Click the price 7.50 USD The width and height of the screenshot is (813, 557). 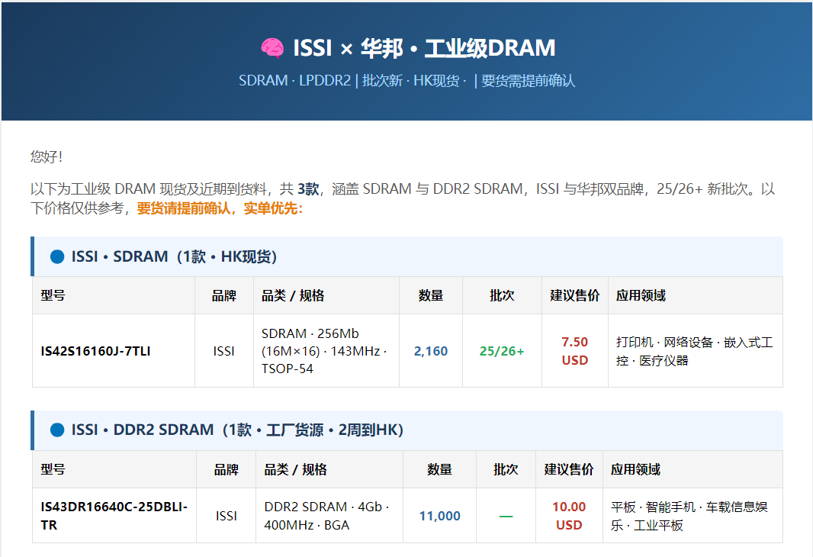574,351
